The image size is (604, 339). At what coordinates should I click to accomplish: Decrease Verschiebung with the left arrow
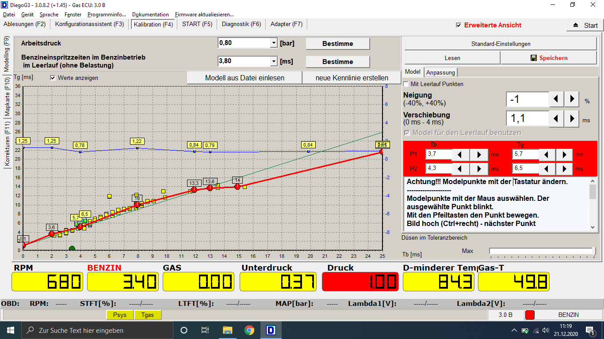pyautogui.click(x=556, y=119)
